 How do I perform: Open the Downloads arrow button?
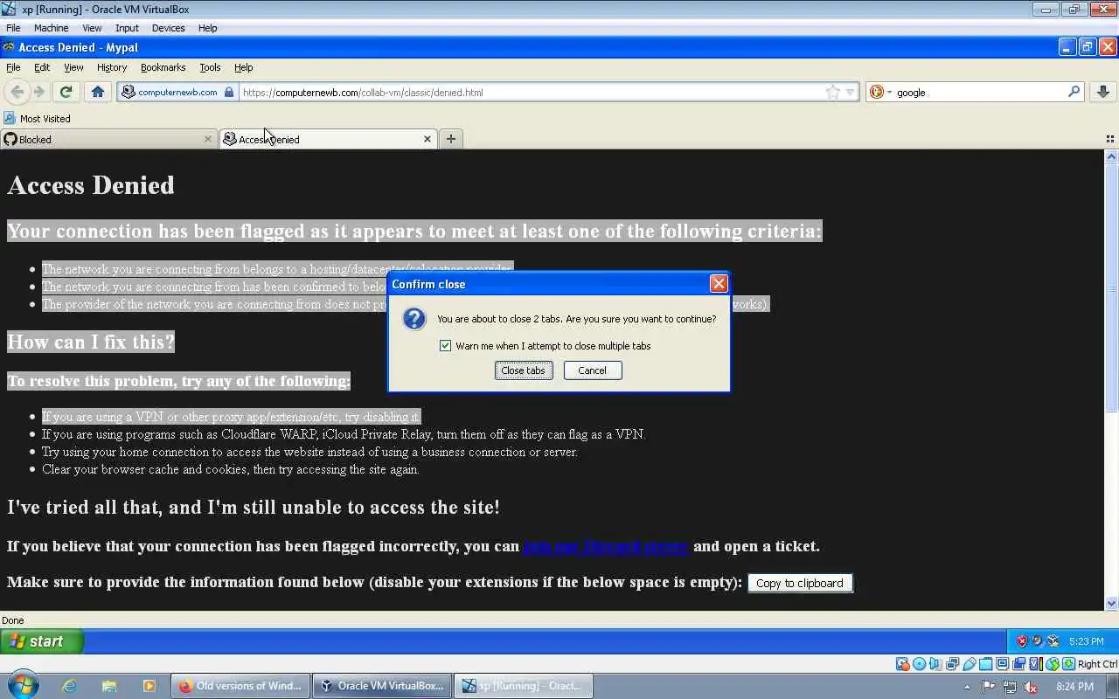pos(1102,92)
